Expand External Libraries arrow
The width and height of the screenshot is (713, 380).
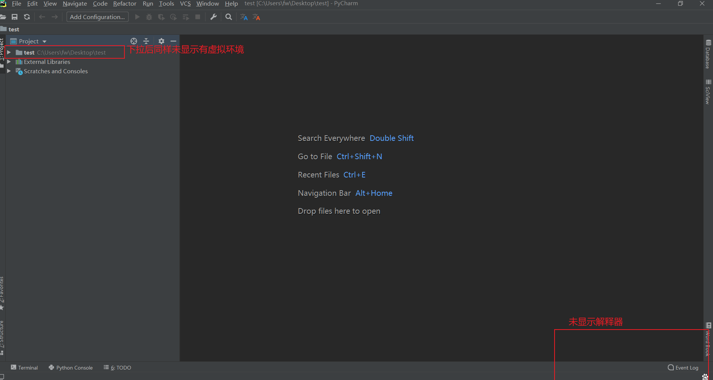click(9, 62)
